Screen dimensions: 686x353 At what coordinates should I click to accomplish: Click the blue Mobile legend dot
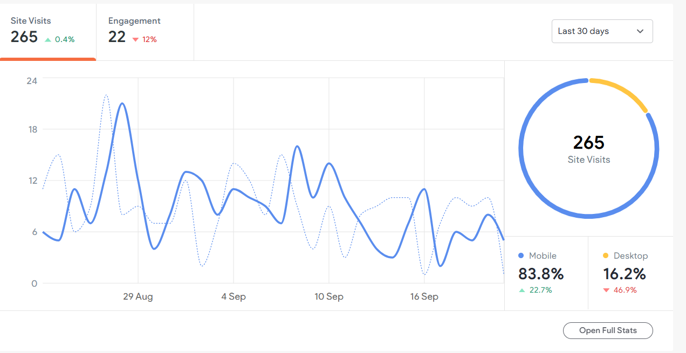[521, 256]
